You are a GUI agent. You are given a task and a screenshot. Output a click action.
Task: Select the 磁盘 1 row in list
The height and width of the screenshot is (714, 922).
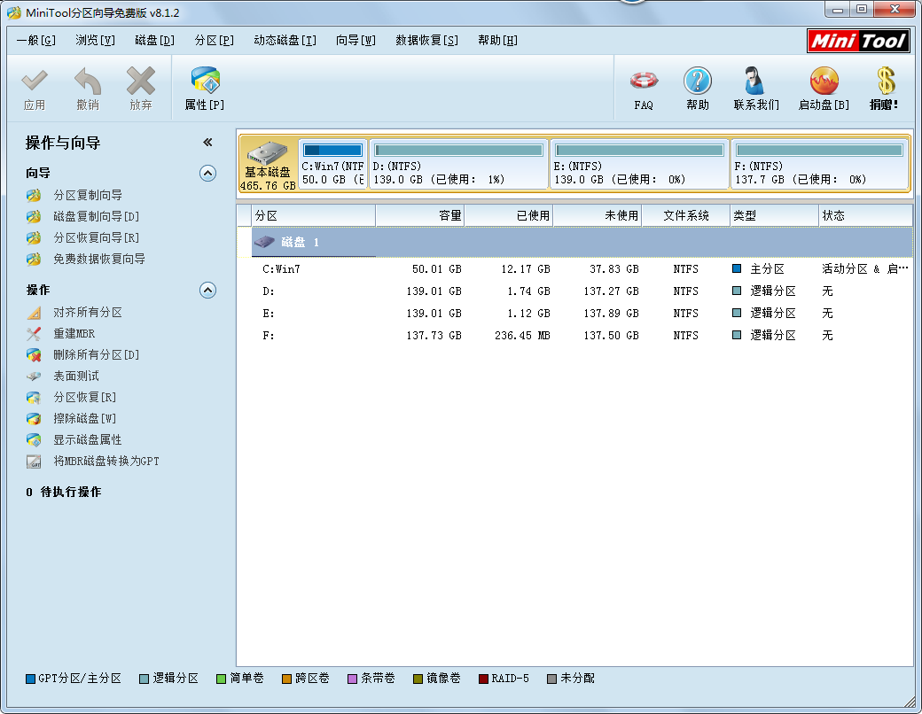point(582,242)
